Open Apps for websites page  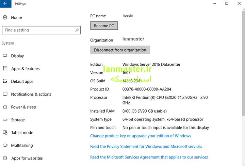point(27,158)
